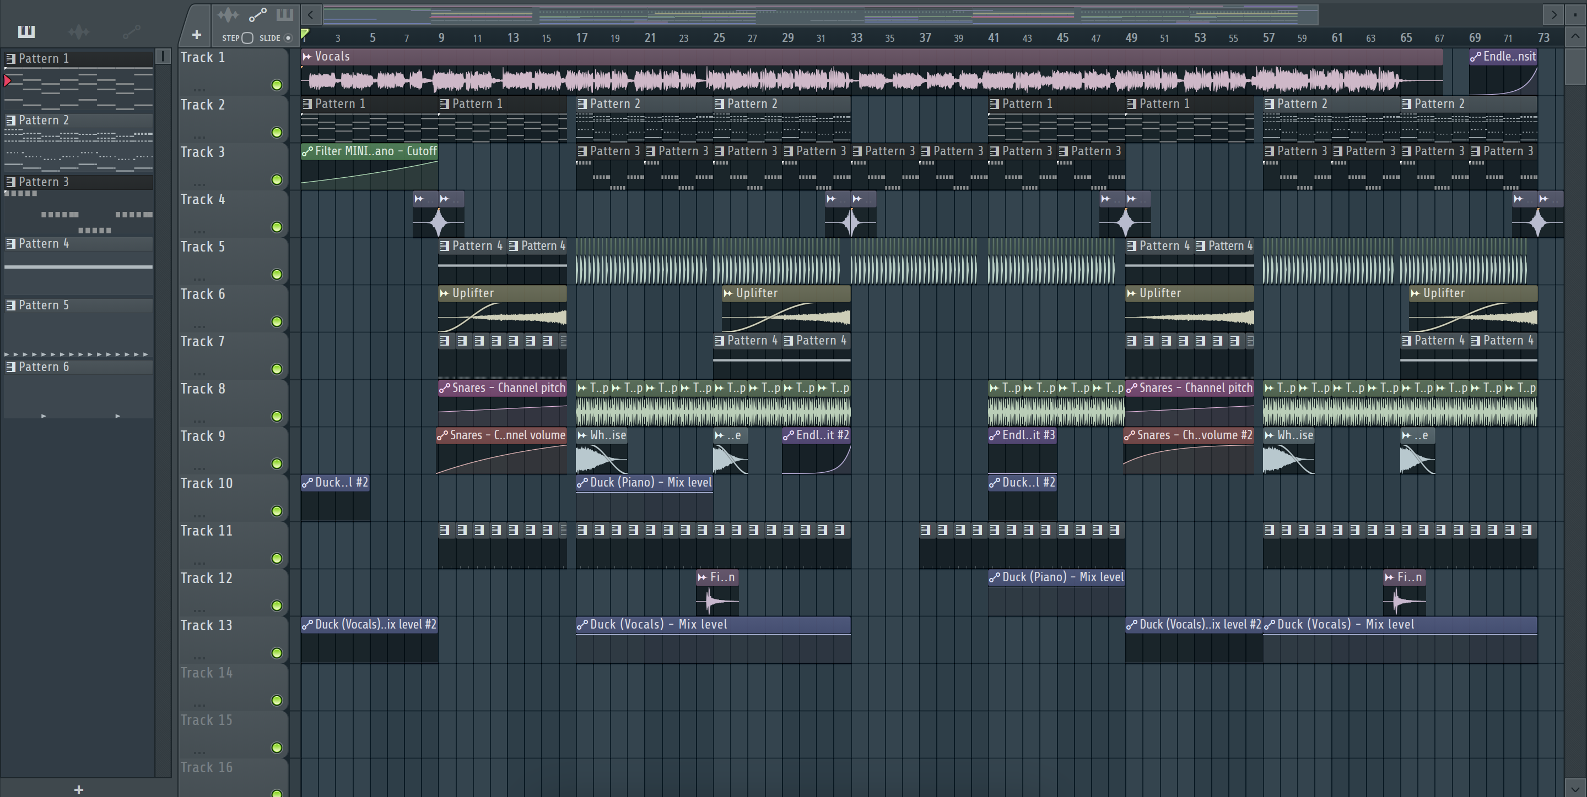Image resolution: width=1587 pixels, height=797 pixels.
Task: Focus pattern clips via the piano icon
Action: coord(285,14)
